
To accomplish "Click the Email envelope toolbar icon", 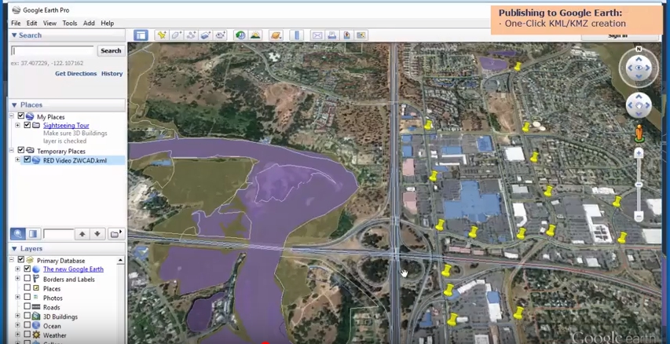I will tap(317, 35).
